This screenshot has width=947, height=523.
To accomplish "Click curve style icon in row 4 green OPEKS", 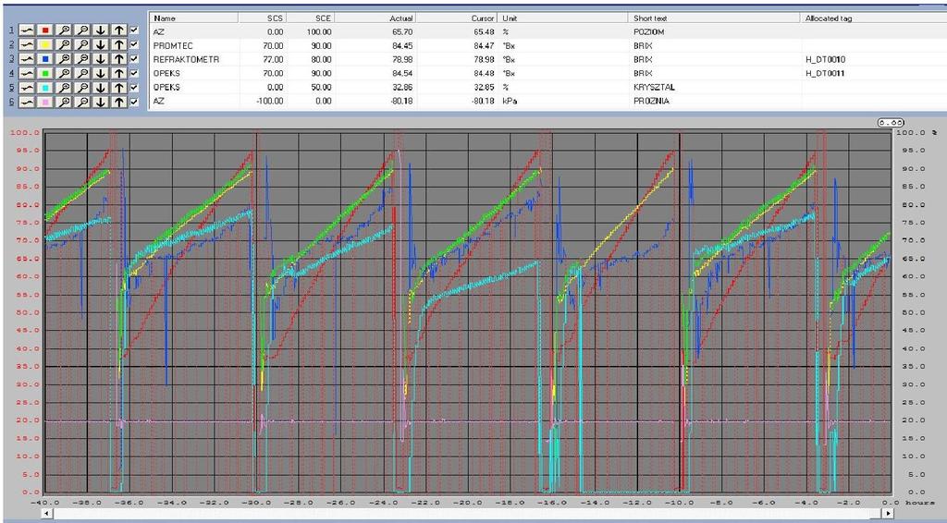I will (x=27, y=73).
